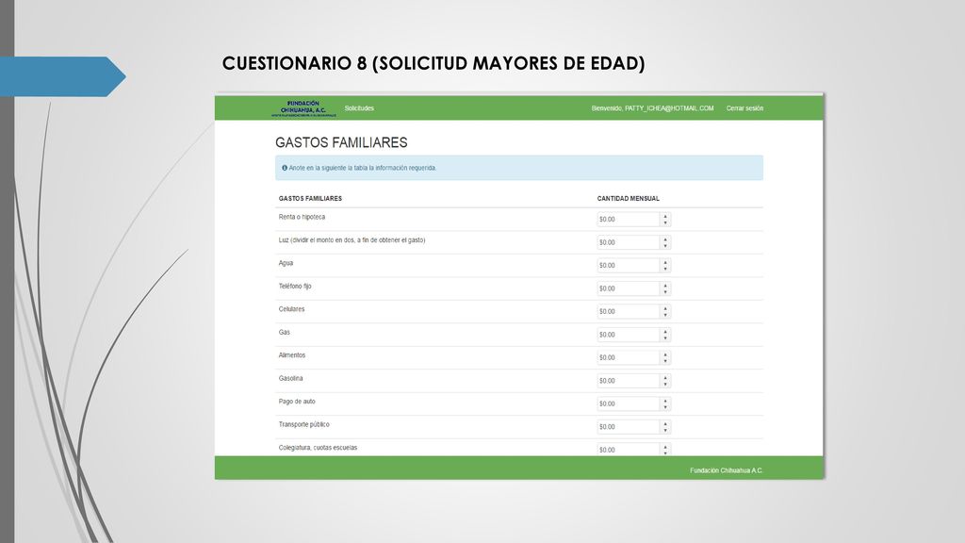Open the Solicitudes menu item
Image resolution: width=965 pixels, height=543 pixels.
[x=359, y=108]
